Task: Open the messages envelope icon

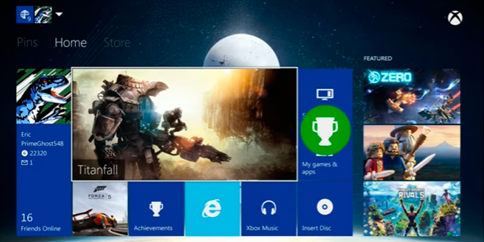Action: [x=25, y=163]
